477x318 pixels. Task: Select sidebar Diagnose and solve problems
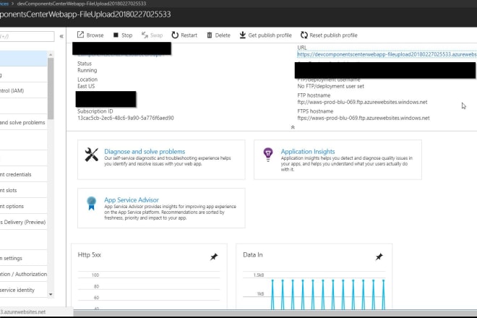pyautogui.click(x=23, y=122)
